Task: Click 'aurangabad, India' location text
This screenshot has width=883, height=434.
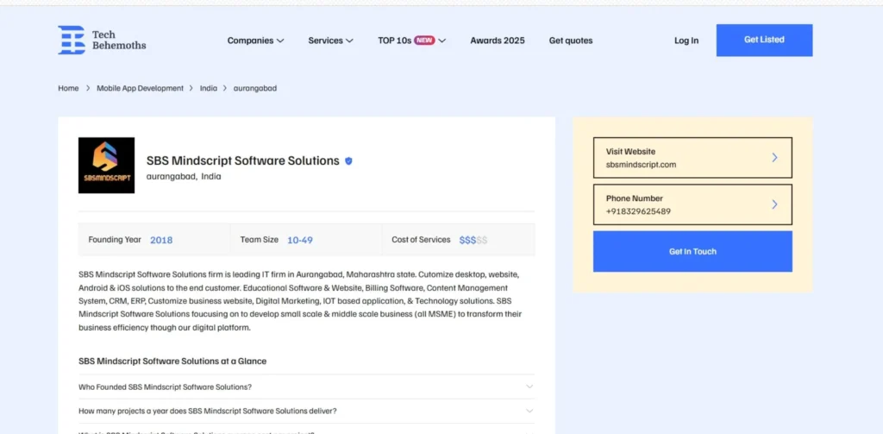Action: 184,176
